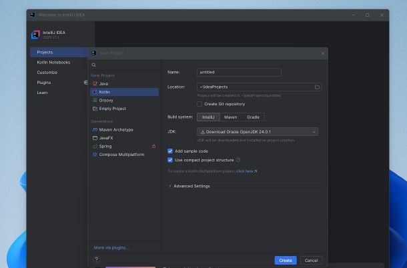Click the browse folder icon for Location
This screenshot has height=268, width=407.
(317, 87)
